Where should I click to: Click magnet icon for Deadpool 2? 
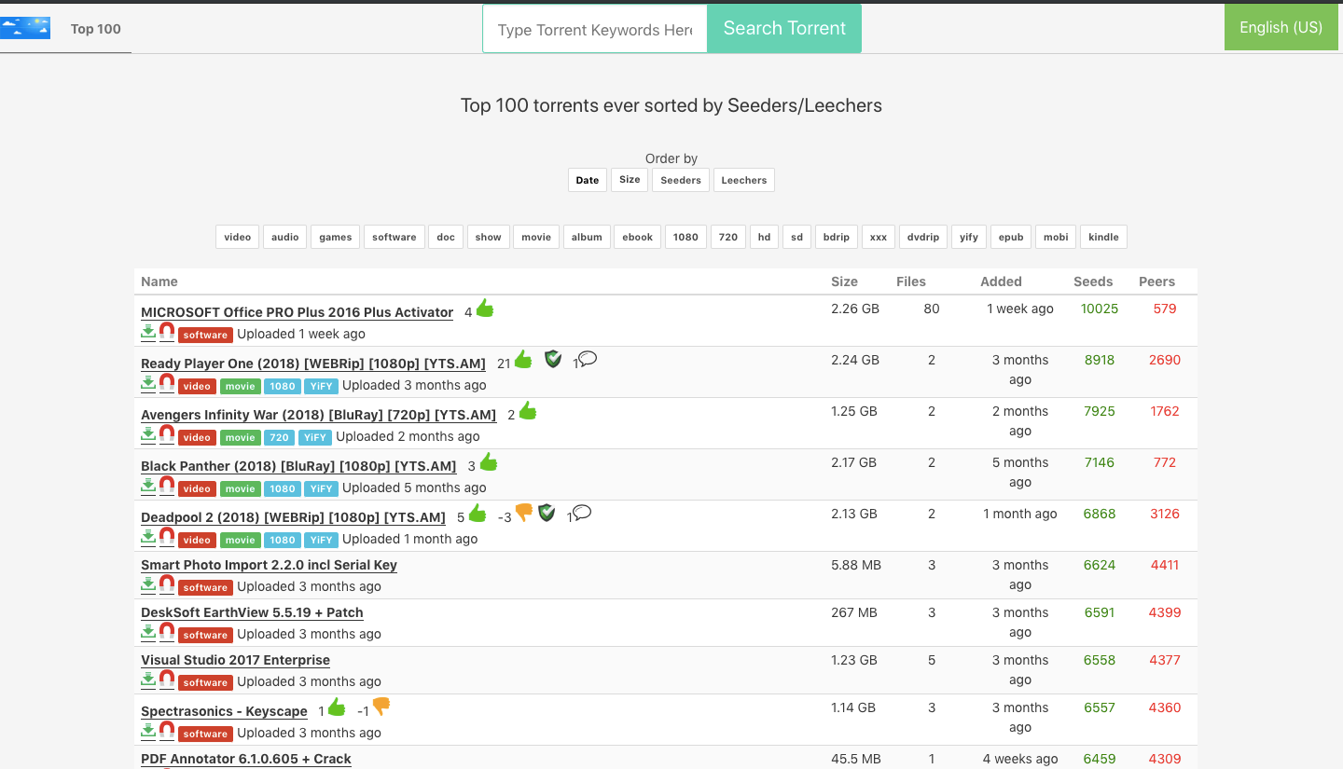point(167,537)
